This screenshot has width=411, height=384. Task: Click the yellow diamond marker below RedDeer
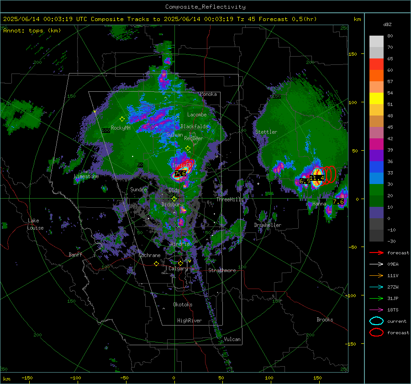(188, 148)
